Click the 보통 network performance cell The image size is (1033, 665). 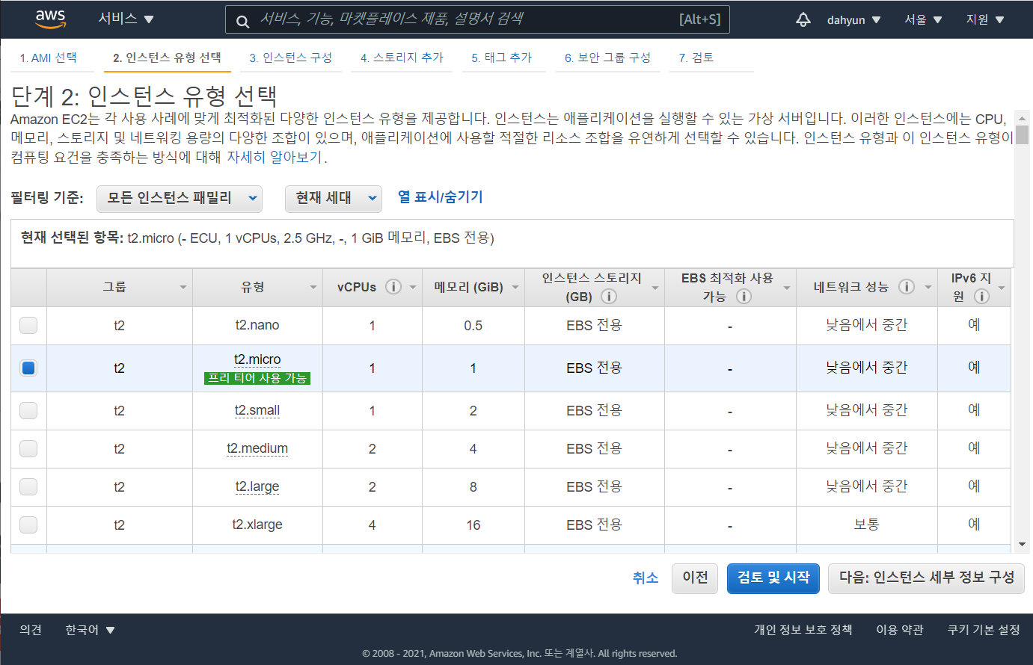(x=866, y=525)
